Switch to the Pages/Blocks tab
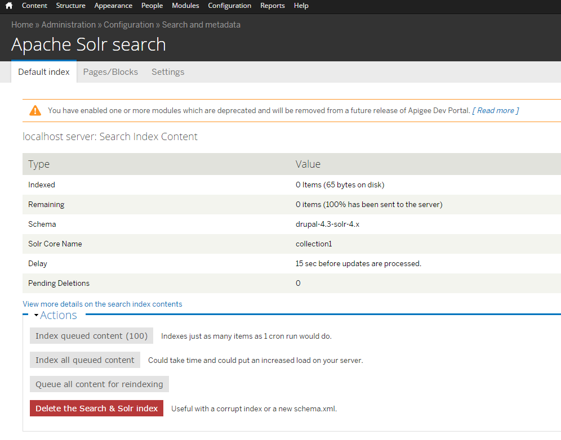This screenshot has width=561, height=440. tap(110, 72)
